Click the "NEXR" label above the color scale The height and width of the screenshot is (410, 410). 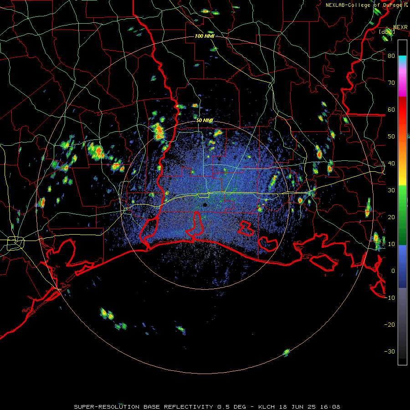point(400,27)
